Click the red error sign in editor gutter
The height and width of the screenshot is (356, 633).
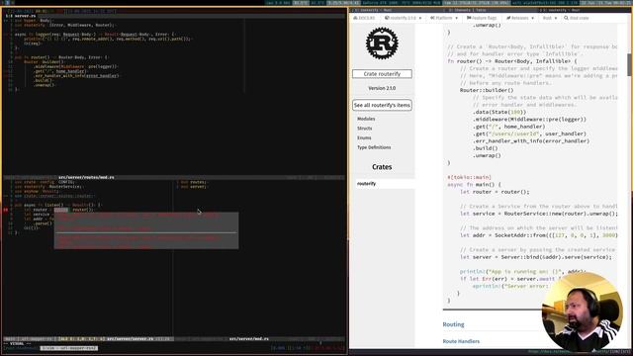pos(6,210)
